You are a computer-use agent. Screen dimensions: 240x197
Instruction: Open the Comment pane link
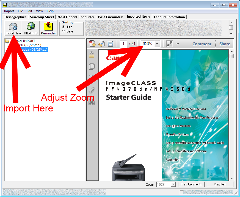tap(202, 44)
